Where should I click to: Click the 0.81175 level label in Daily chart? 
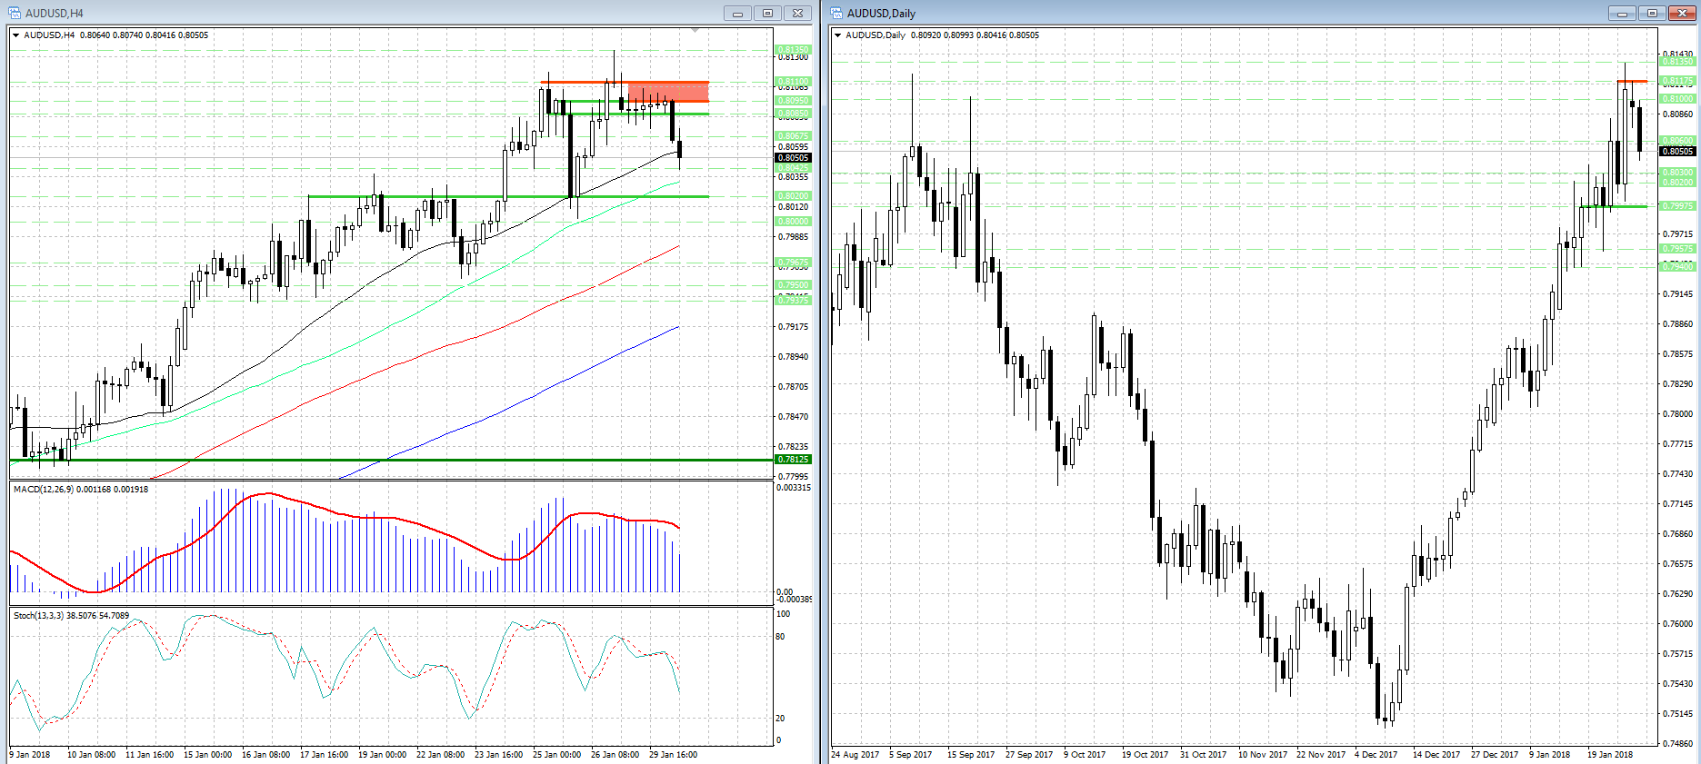click(x=1678, y=81)
